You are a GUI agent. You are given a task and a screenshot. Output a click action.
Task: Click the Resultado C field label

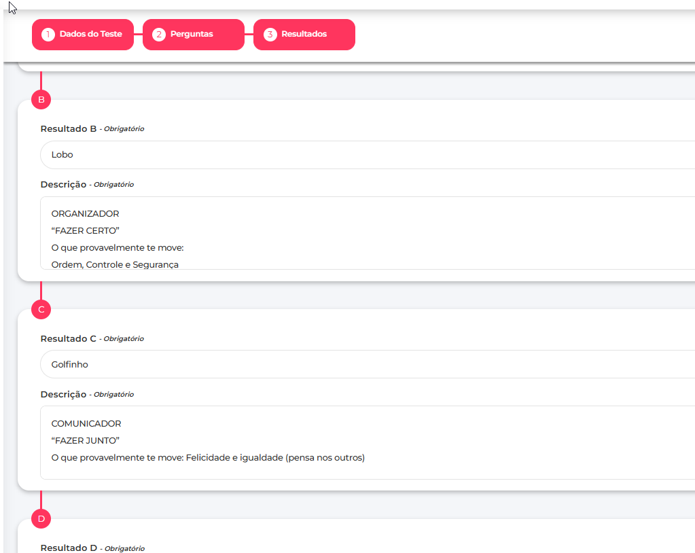69,338
